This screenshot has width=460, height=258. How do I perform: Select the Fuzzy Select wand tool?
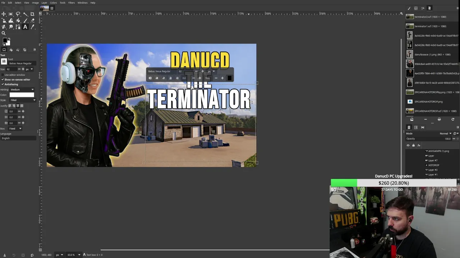click(25, 14)
